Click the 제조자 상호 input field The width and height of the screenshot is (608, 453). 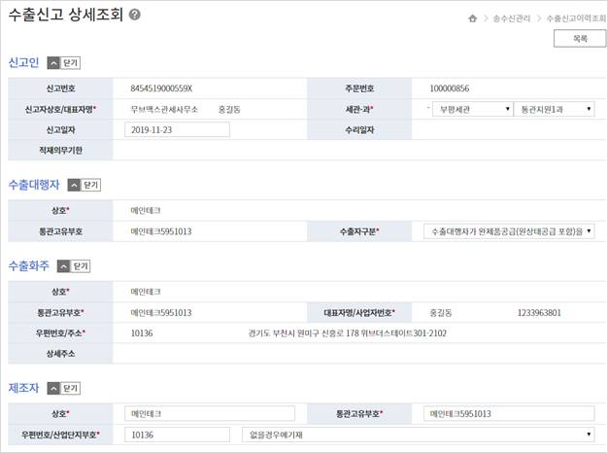point(214,414)
